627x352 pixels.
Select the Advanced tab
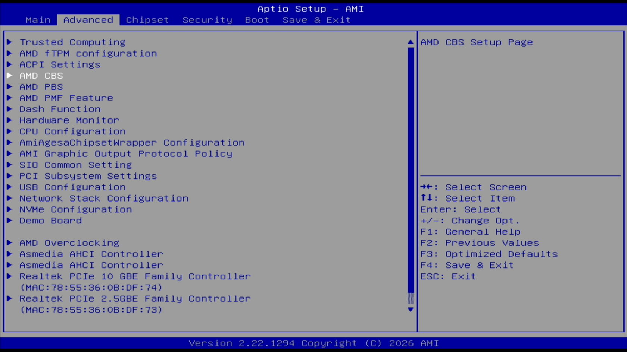click(x=88, y=20)
